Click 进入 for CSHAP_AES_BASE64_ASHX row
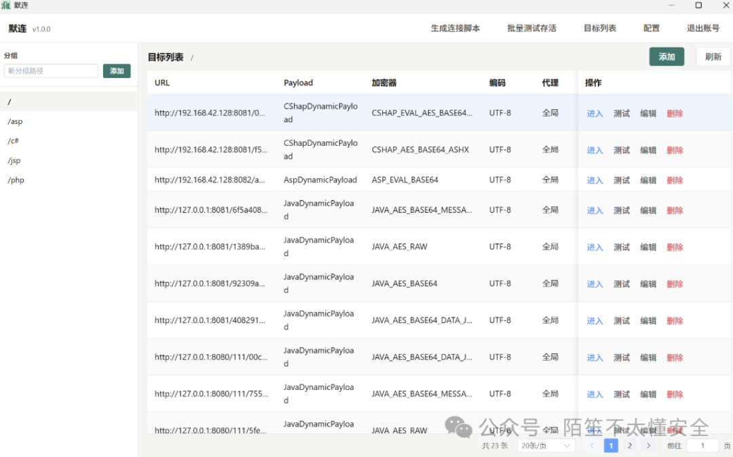The image size is (733, 457). pos(595,151)
